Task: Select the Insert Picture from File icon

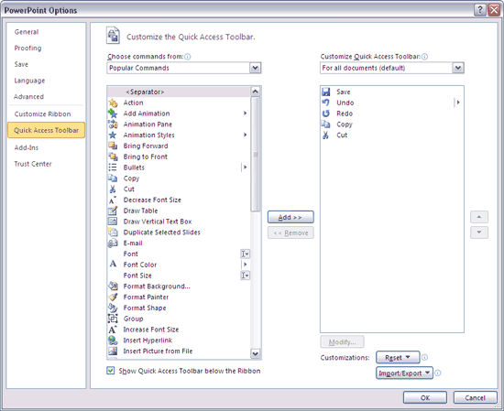Action: (x=113, y=351)
